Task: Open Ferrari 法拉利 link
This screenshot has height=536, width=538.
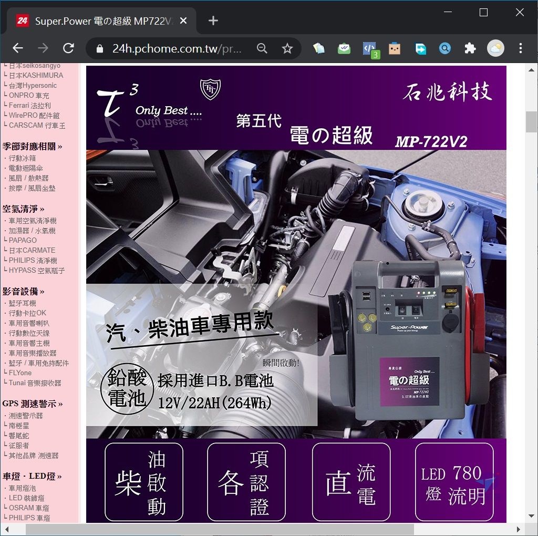Action: [x=30, y=105]
